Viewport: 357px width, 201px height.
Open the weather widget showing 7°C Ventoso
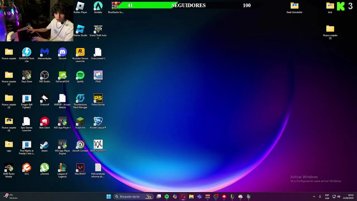click(x=11, y=197)
